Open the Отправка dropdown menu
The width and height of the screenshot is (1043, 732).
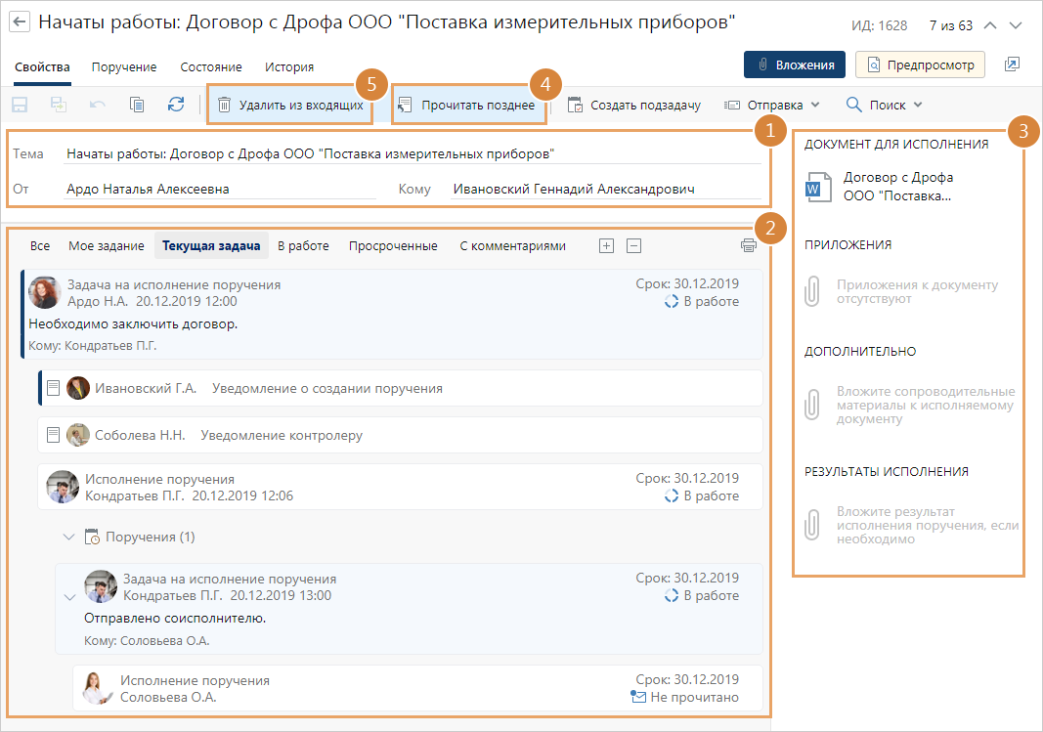coord(771,105)
